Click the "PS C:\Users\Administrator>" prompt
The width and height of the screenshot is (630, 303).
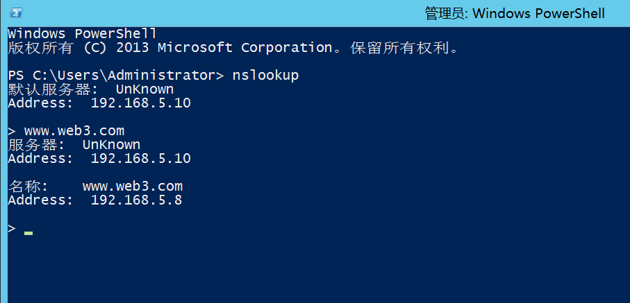click(116, 76)
